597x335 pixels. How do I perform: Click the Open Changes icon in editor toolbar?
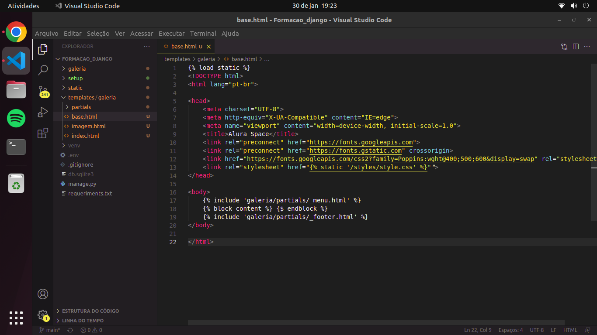click(564, 47)
